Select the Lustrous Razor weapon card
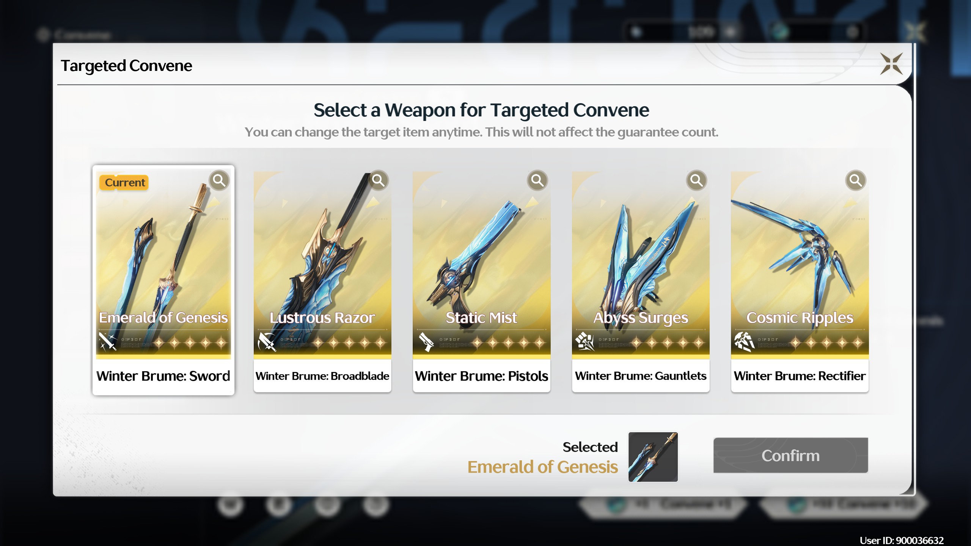The height and width of the screenshot is (546, 971). coord(322,281)
